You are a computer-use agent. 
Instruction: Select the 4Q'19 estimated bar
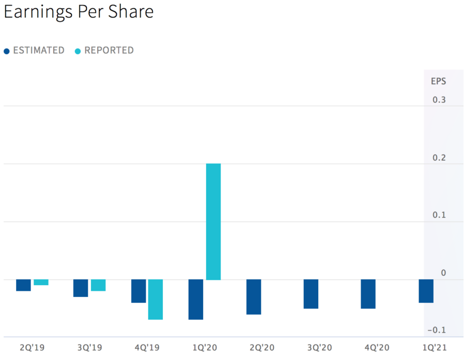click(x=138, y=291)
